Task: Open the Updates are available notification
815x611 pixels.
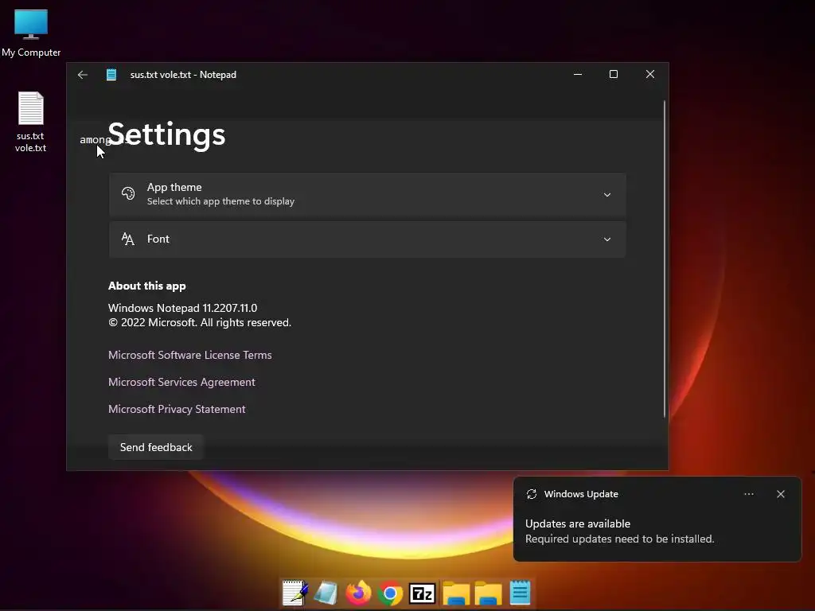Action: 657,520
